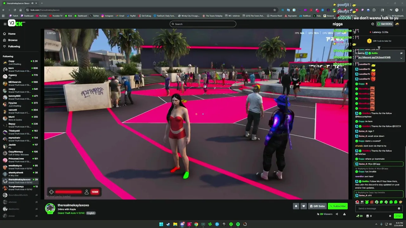406x228 pixels.
Task: Click therealmekaylaxoxo streamer avatar
Action: [50, 208]
